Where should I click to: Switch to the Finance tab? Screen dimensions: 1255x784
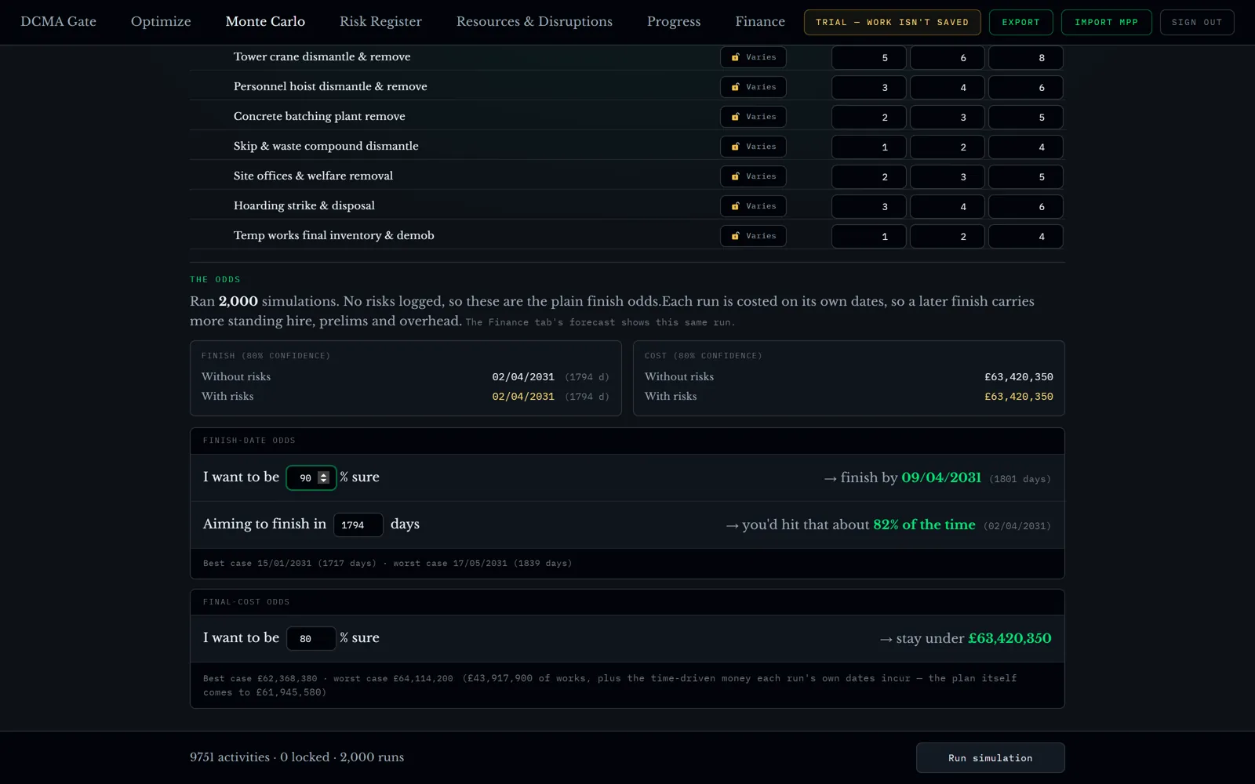(x=760, y=22)
